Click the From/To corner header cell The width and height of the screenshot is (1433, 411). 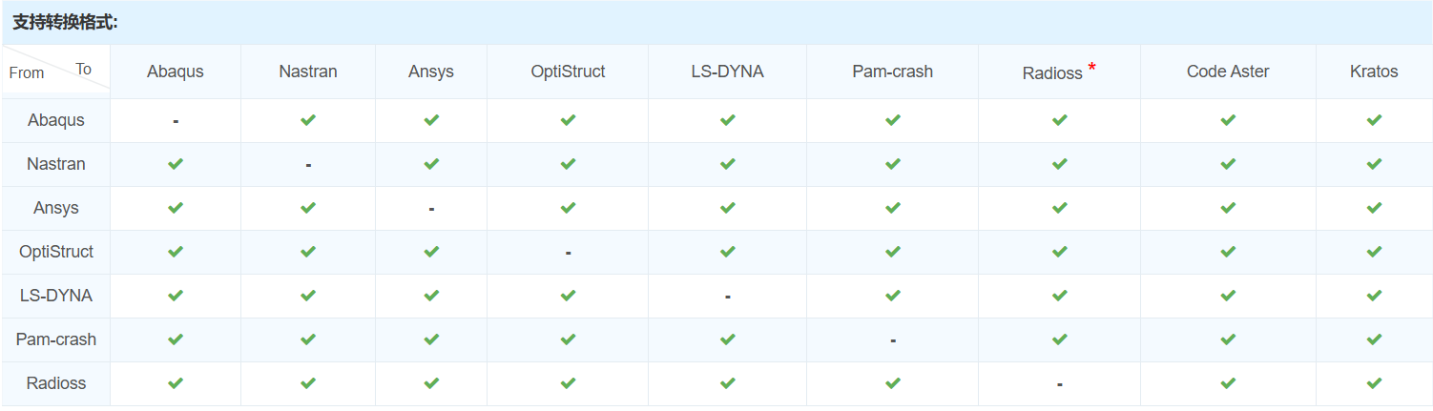[55, 72]
